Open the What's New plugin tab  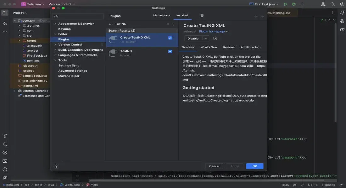(209, 47)
